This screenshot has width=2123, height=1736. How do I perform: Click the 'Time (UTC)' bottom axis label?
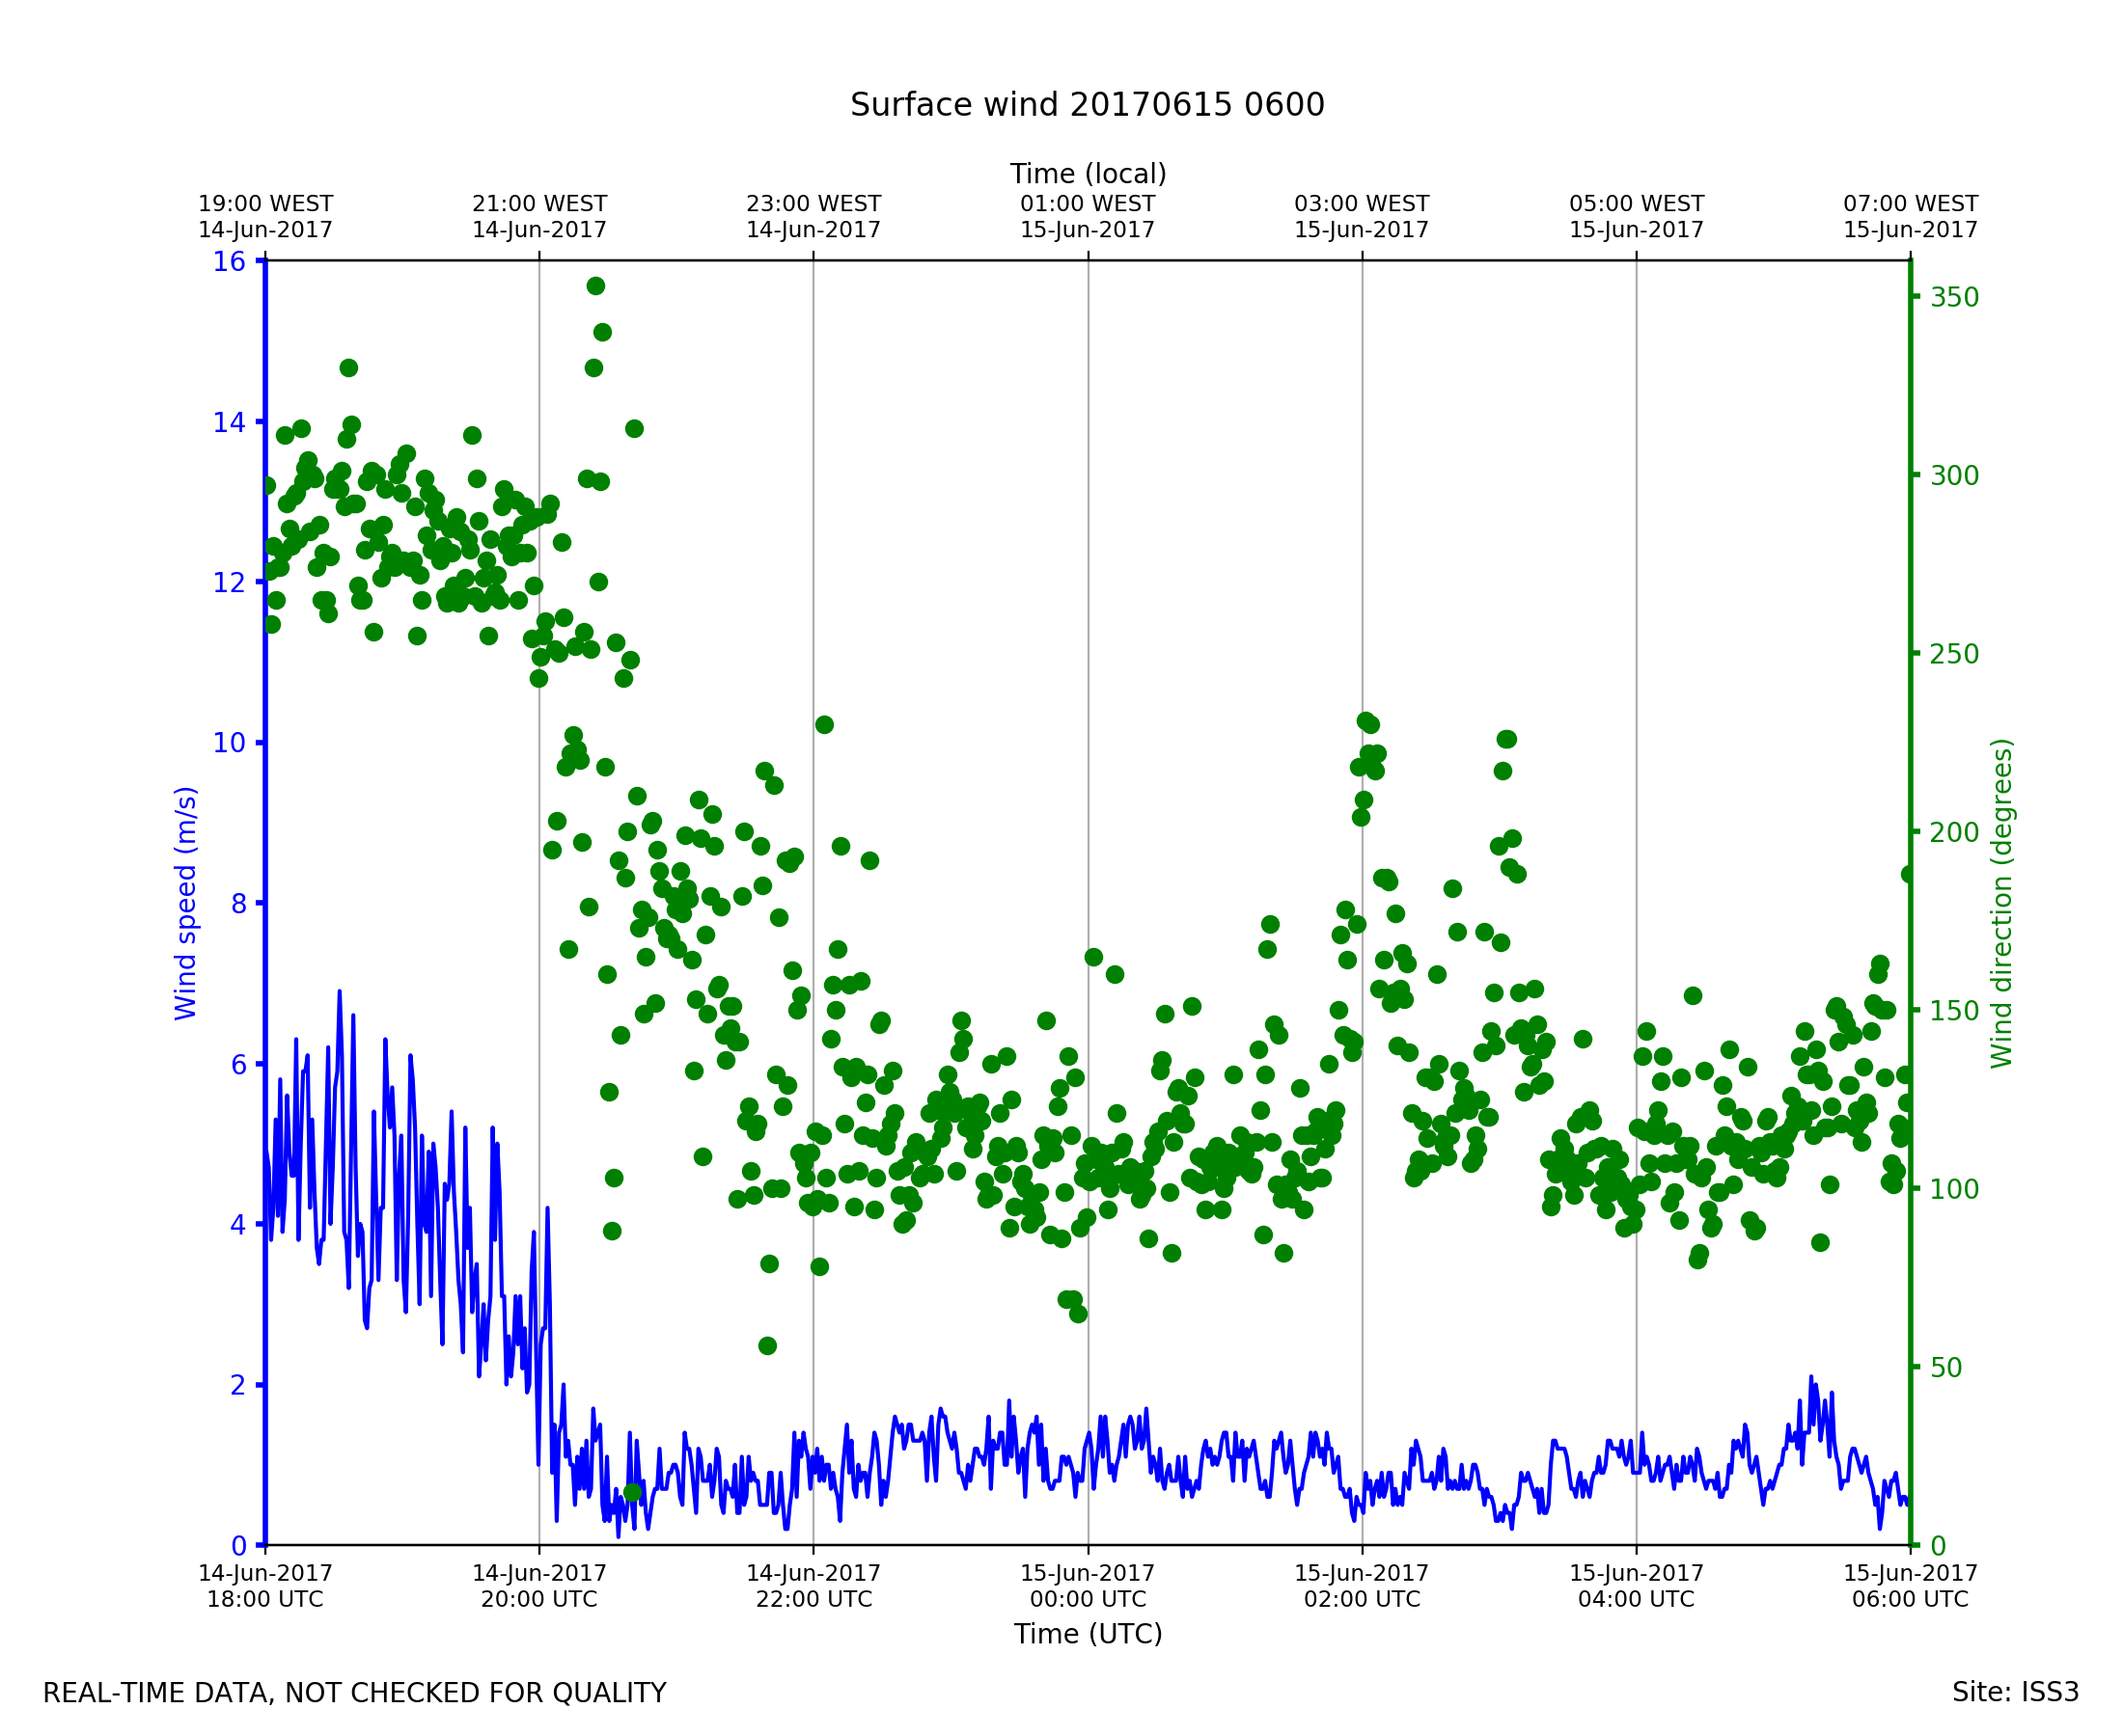(x=1088, y=1634)
